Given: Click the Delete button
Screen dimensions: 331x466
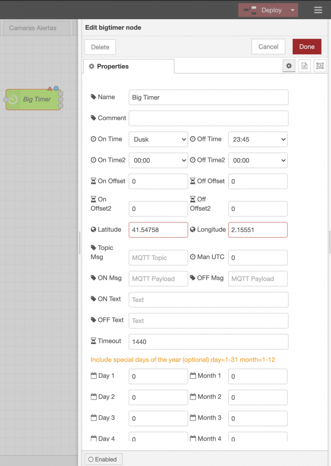Looking at the screenshot, I should (100, 47).
